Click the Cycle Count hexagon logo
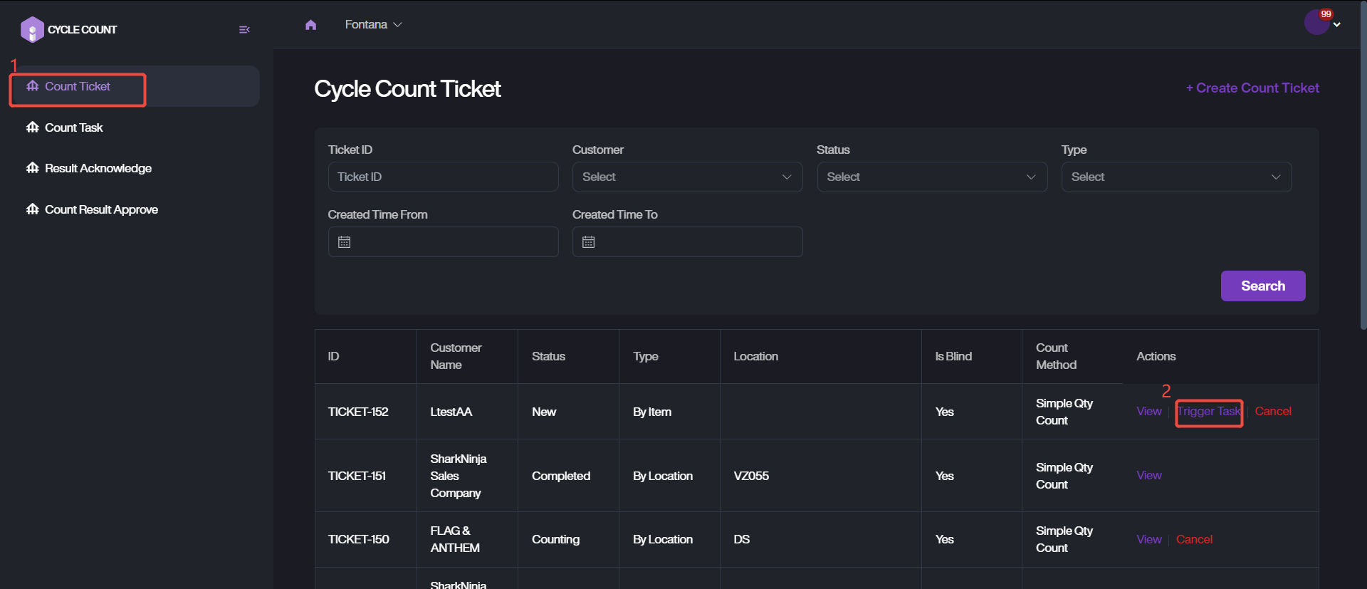The height and width of the screenshot is (589, 1367). 32,30
